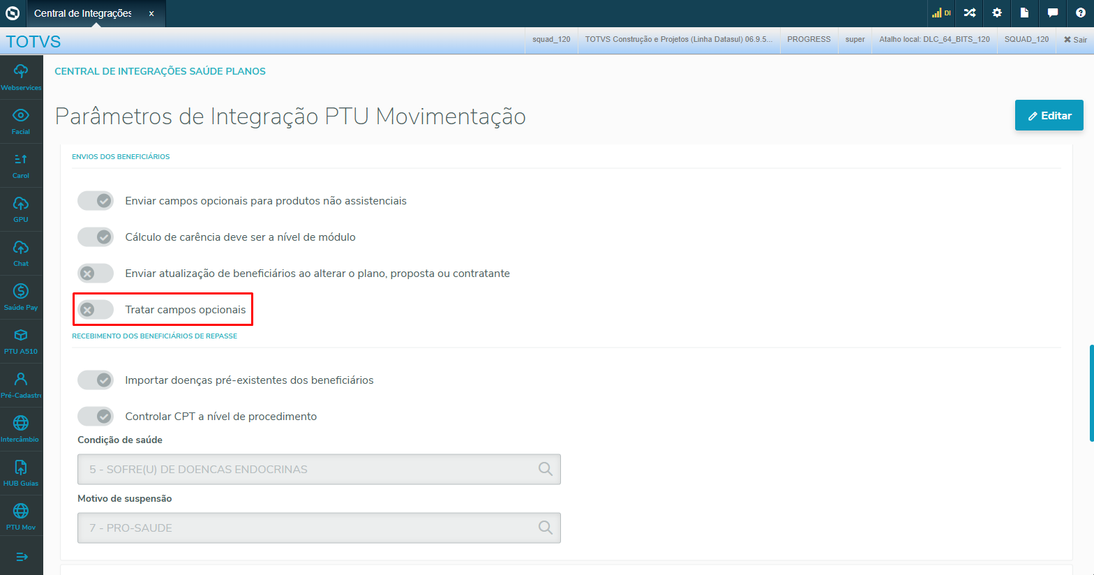Screen dimensions: 1094x575
Task: Click the document icon in top bar
Action: [x=1024, y=13]
